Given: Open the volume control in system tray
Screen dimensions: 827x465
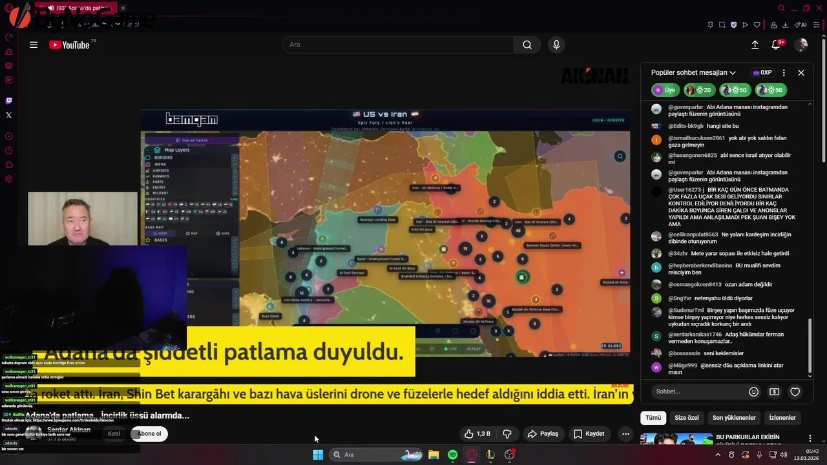Looking at the screenshot, I should (x=784, y=455).
